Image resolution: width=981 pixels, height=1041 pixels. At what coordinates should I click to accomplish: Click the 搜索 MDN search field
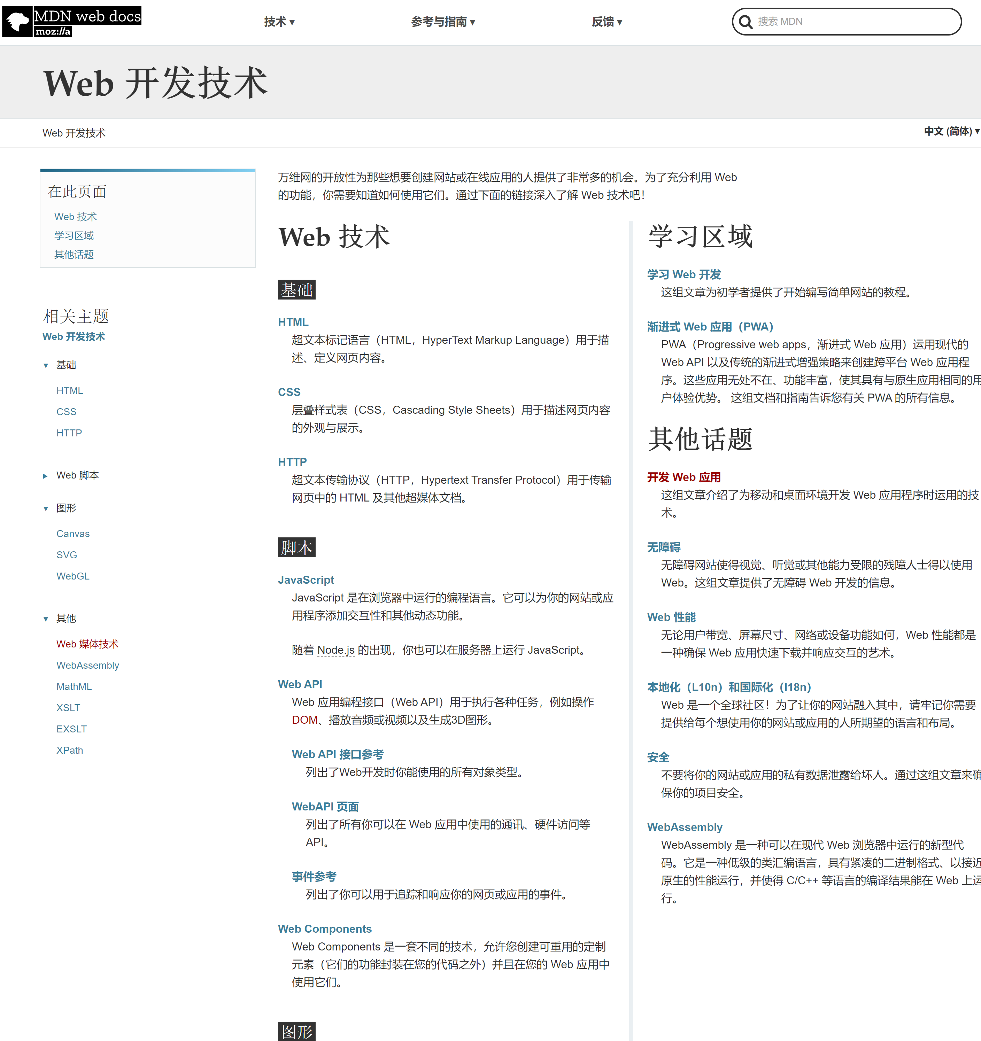[847, 22]
